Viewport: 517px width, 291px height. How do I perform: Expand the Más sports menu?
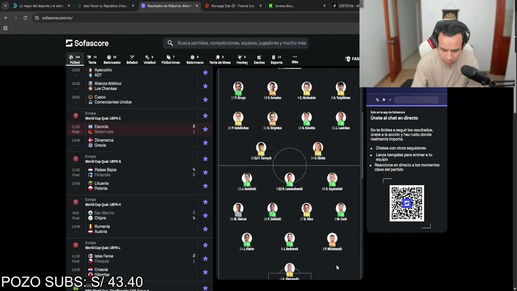(295, 59)
